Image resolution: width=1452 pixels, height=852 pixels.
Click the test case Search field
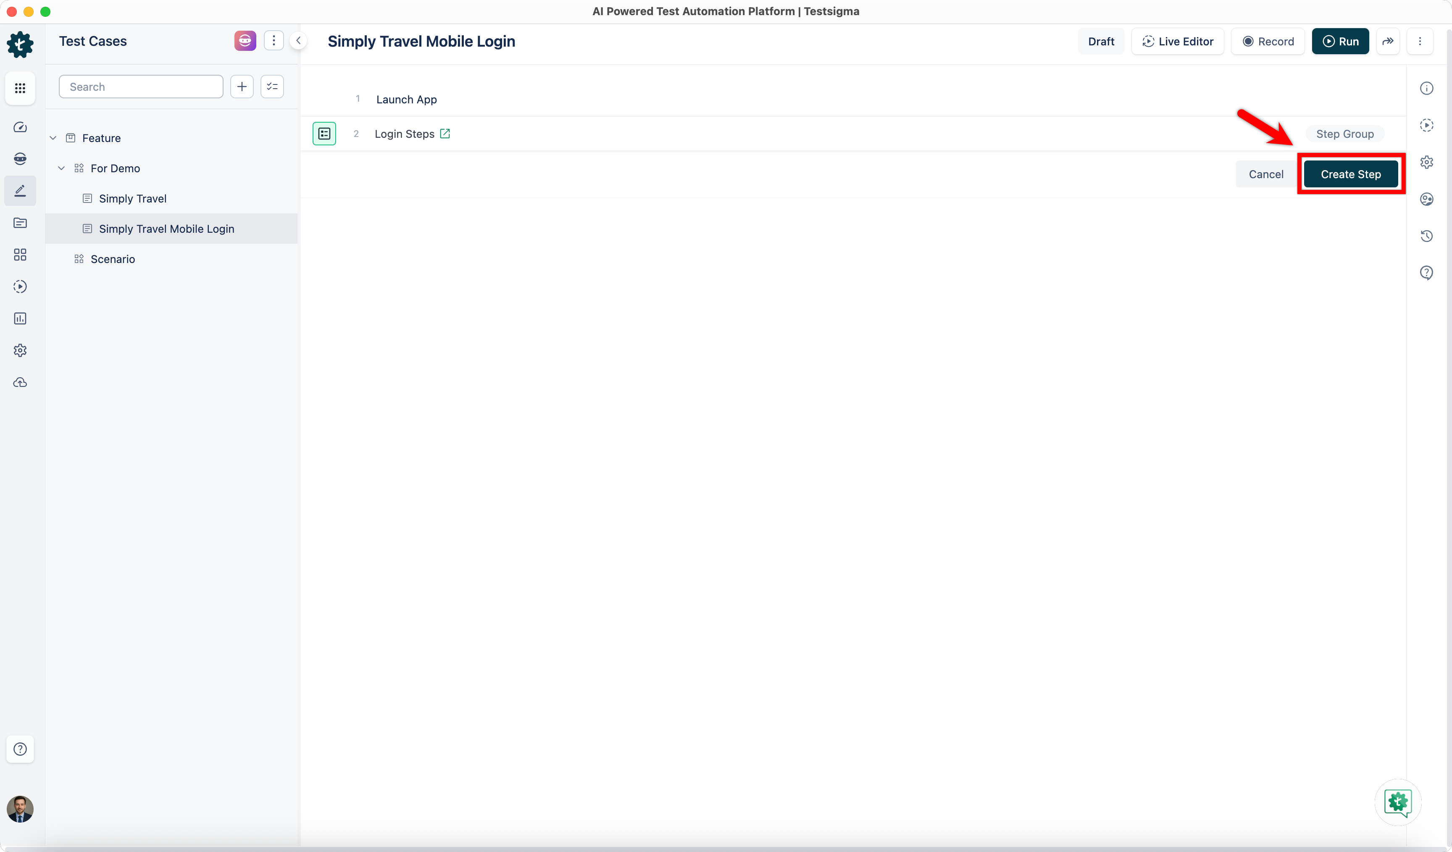click(x=141, y=87)
